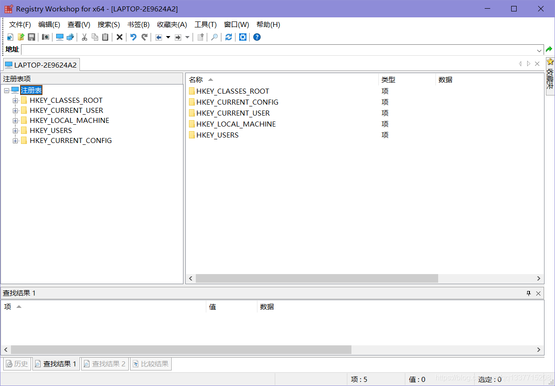Click the scissors cut icon
The height and width of the screenshot is (386, 555).
pyautogui.click(x=84, y=37)
